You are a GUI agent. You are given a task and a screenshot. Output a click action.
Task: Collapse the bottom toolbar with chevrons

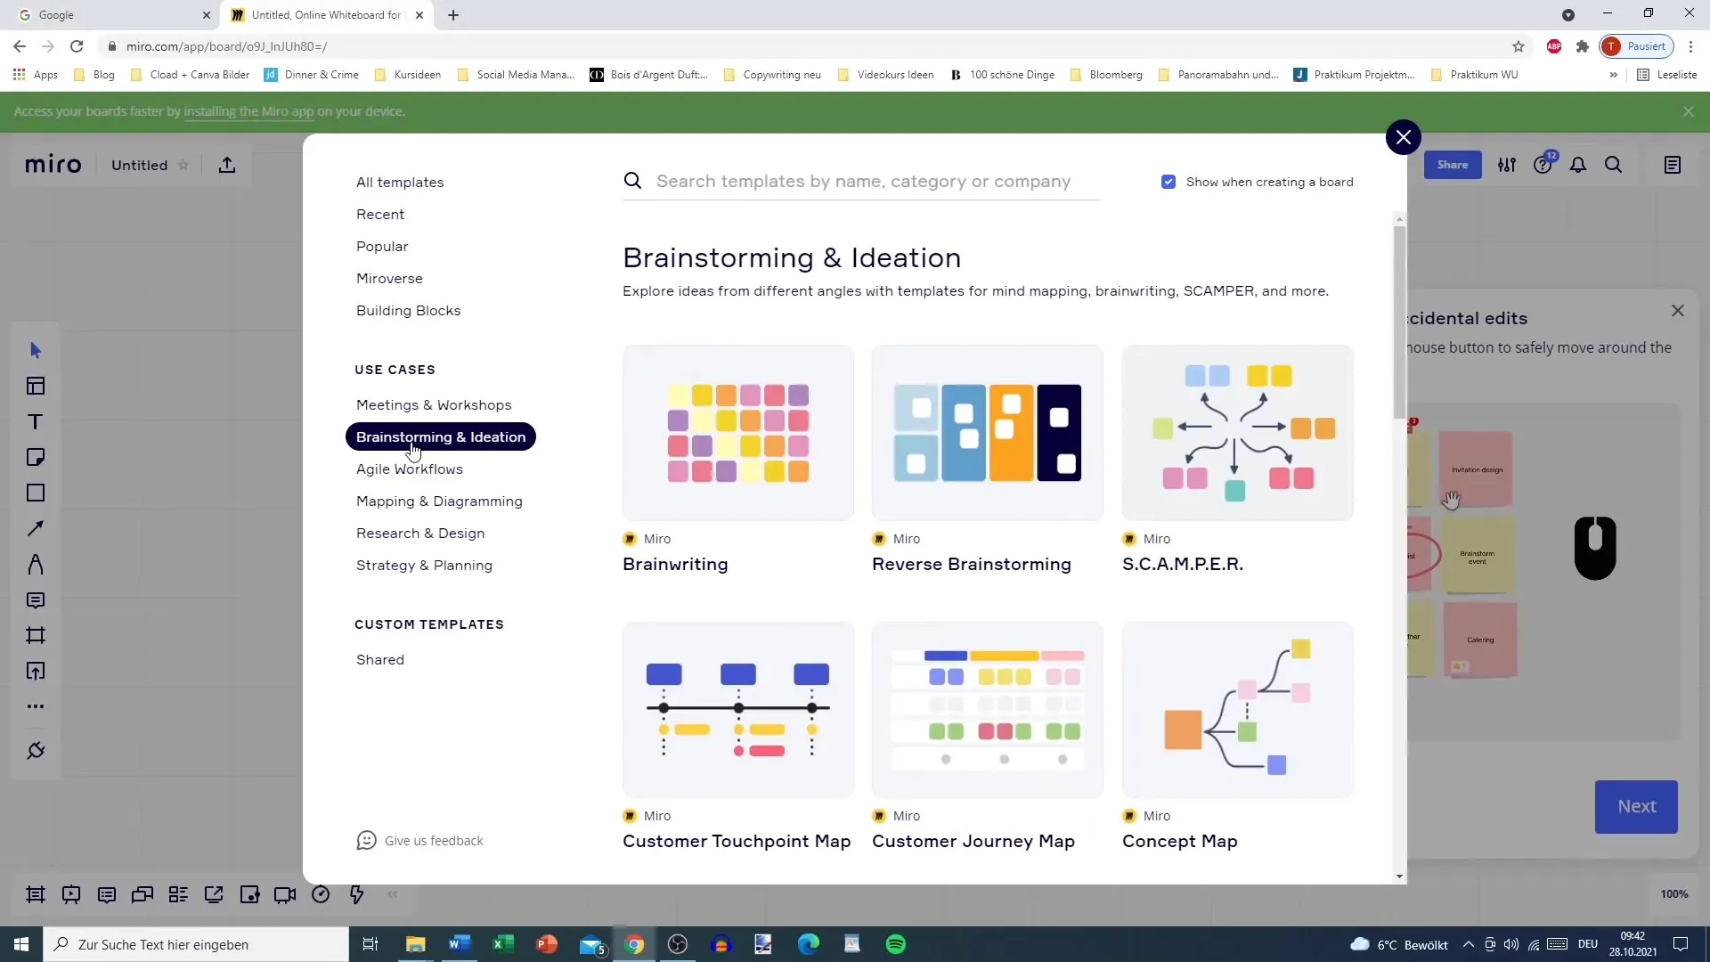pos(393,894)
